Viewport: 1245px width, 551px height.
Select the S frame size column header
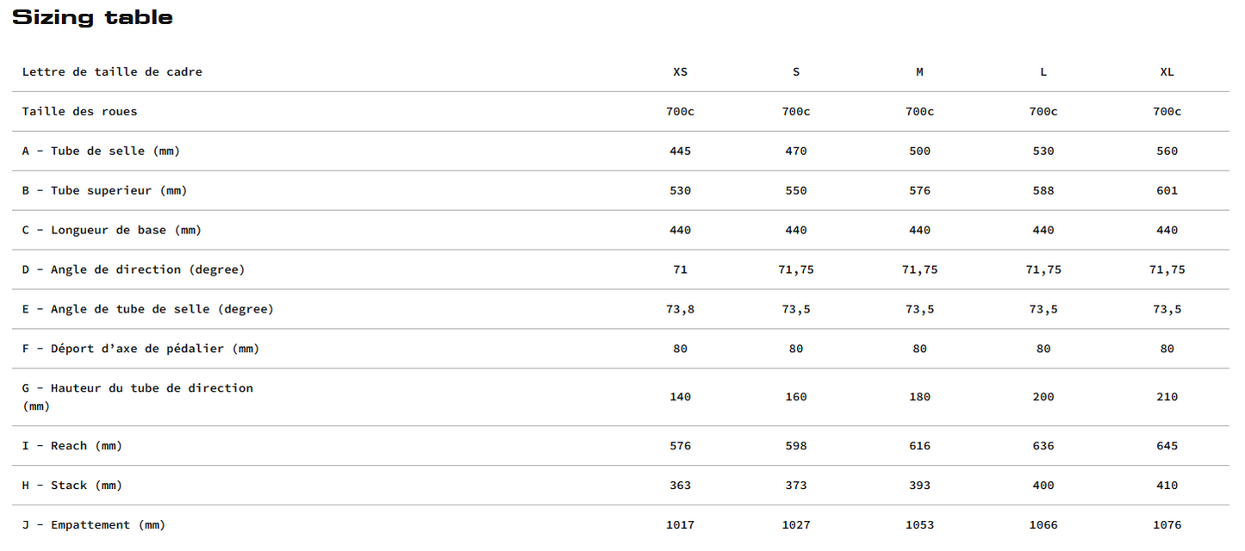coord(796,72)
